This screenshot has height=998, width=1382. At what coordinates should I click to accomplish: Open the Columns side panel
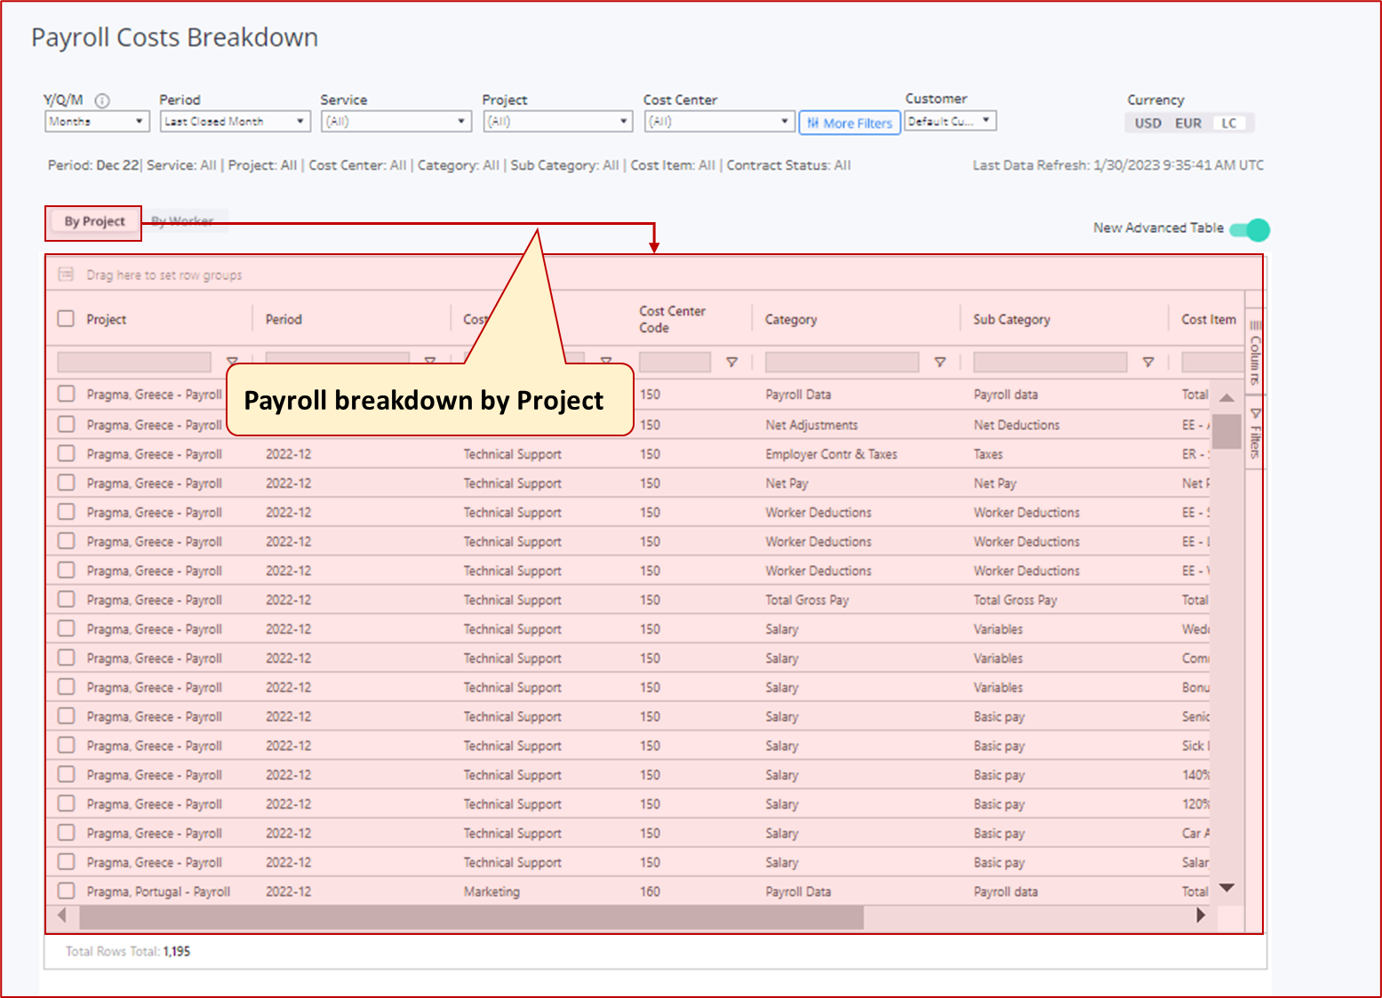click(x=1255, y=351)
